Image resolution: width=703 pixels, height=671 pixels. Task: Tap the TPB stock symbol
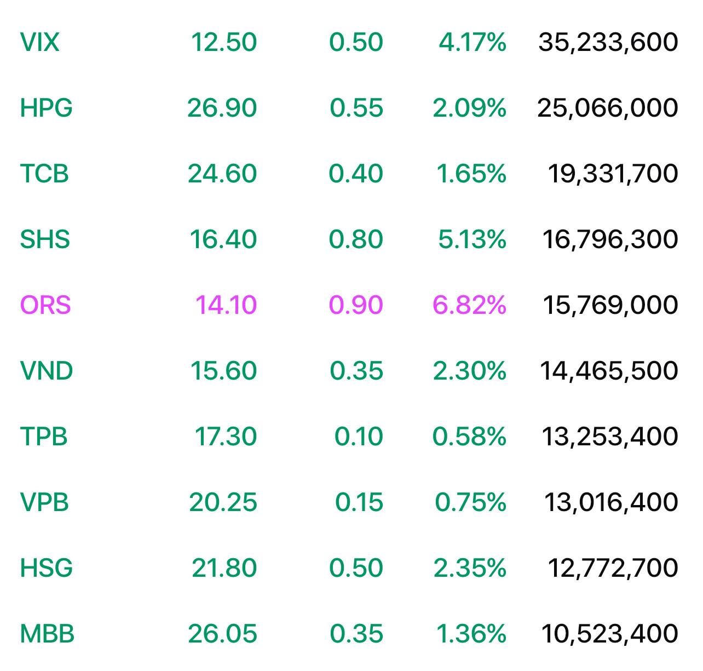44,437
